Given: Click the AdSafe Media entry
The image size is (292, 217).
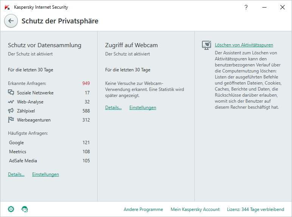Looking at the screenshot, I should [23, 161].
